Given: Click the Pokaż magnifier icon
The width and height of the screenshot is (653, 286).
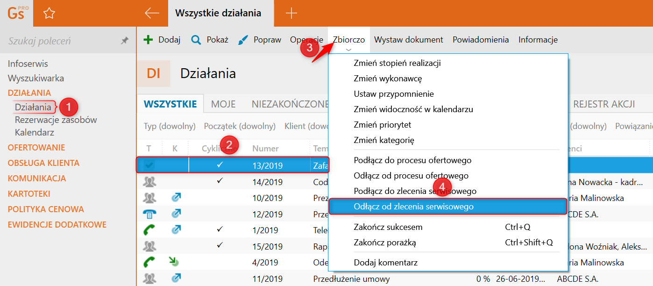Looking at the screenshot, I should pyautogui.click(x=196, y=40).
